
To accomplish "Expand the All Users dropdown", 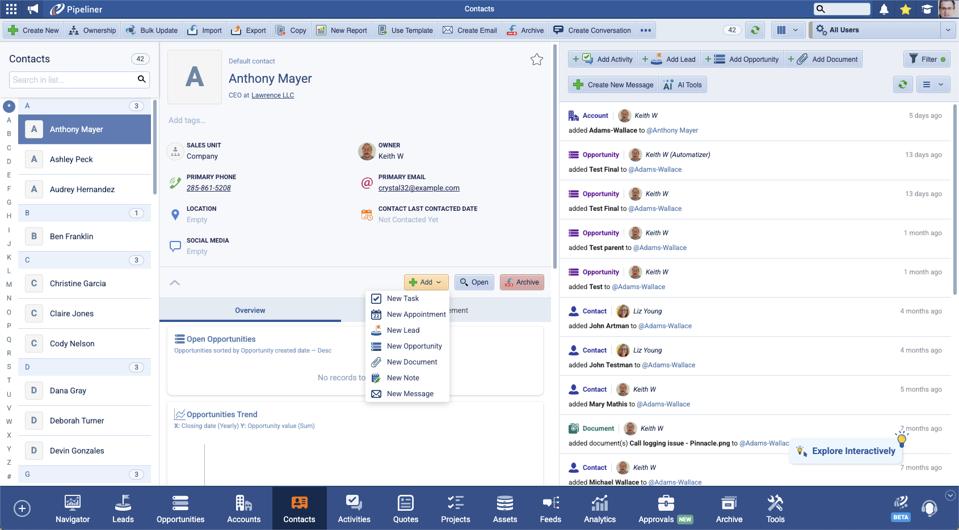I will (948, 30).
